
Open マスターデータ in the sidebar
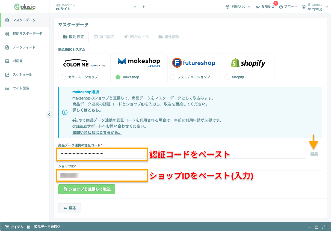tap(25, 20)
